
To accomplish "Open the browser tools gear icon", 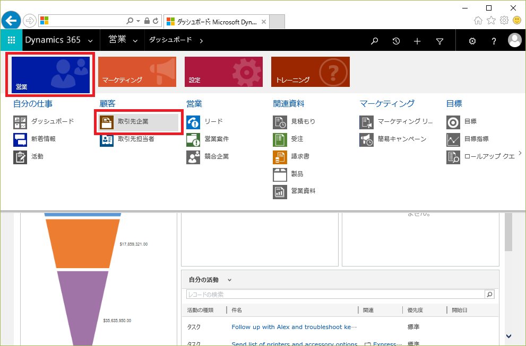I will (x=504, y=21).
